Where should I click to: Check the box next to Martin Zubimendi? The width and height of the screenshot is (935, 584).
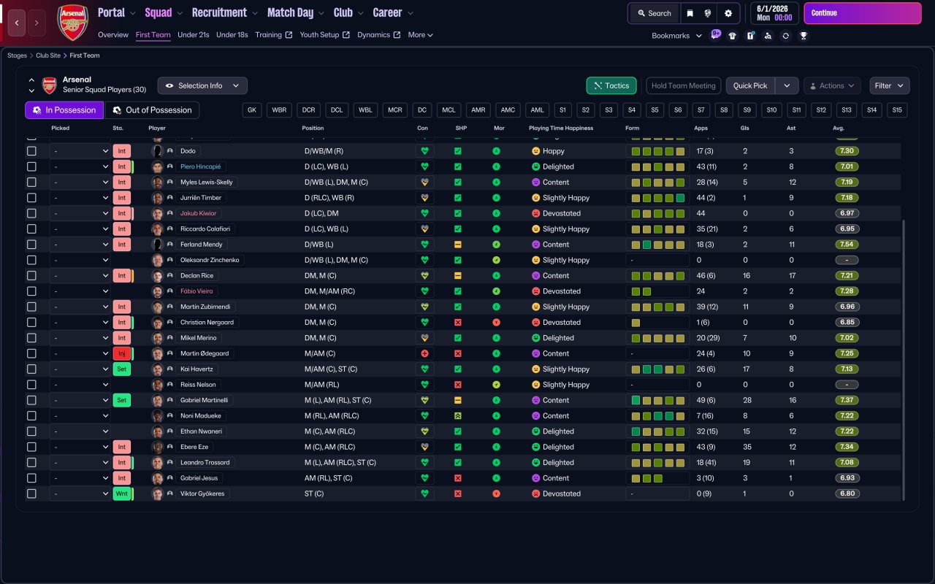click(x=31, y=307)
